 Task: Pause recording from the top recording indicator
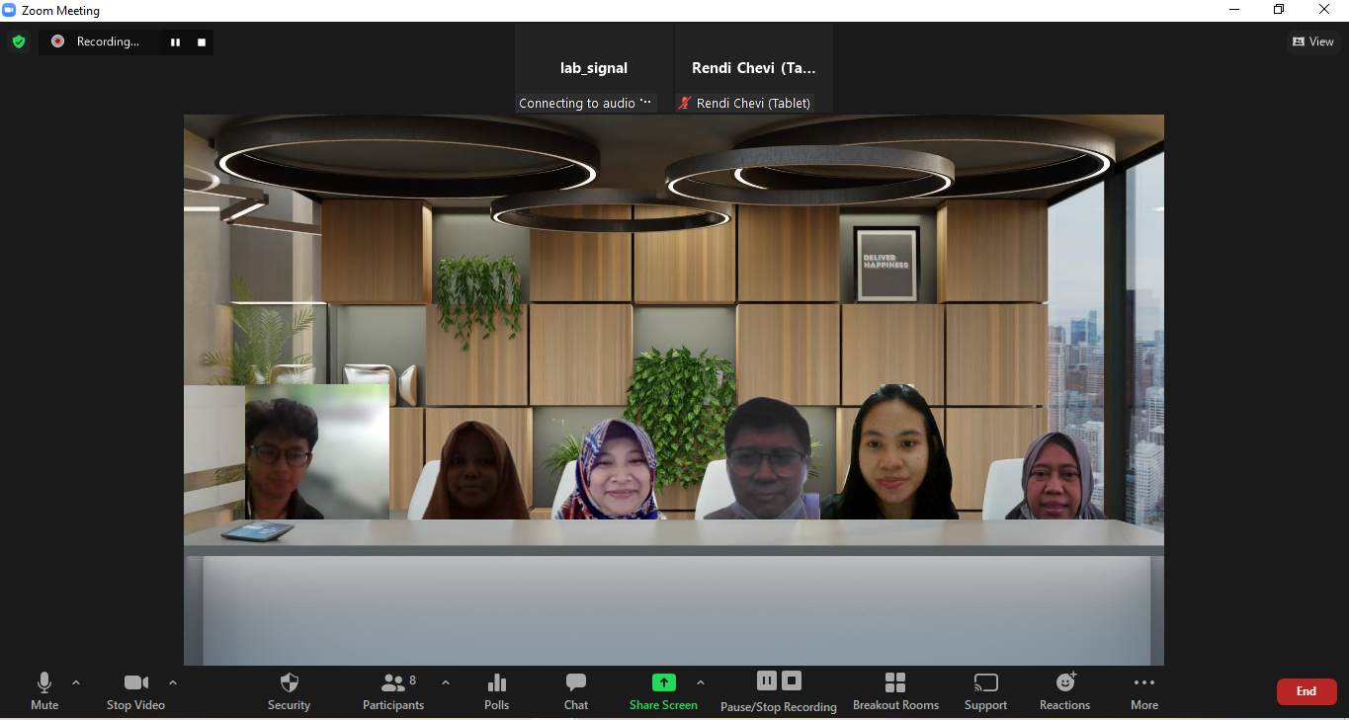coord(175,42)
